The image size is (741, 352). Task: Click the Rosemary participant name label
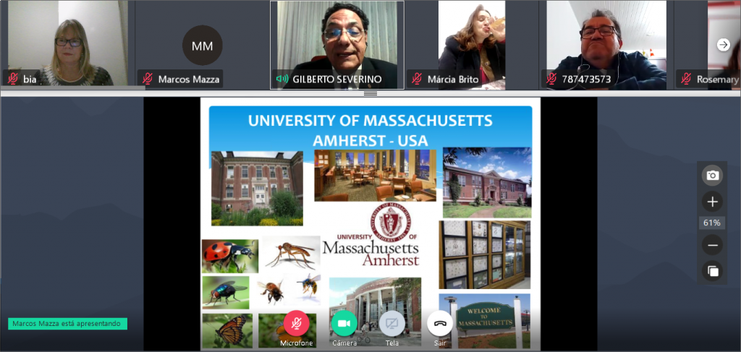[717, 80]
